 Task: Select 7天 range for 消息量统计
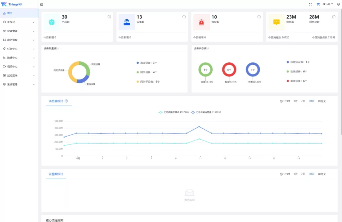303,101
